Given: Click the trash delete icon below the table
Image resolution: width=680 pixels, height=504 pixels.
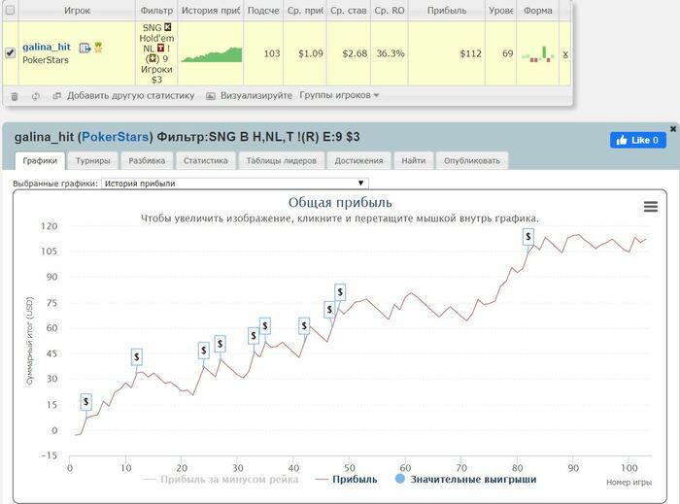Looking at the screenshot, I should tap(15, 96).
